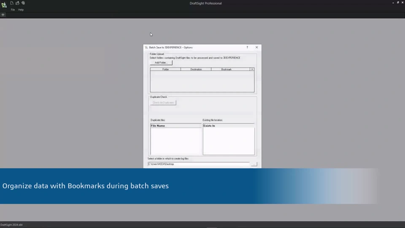Close the Batch Save Options dialog
This screenshot has width=405, height=228.
coord(257,47)
